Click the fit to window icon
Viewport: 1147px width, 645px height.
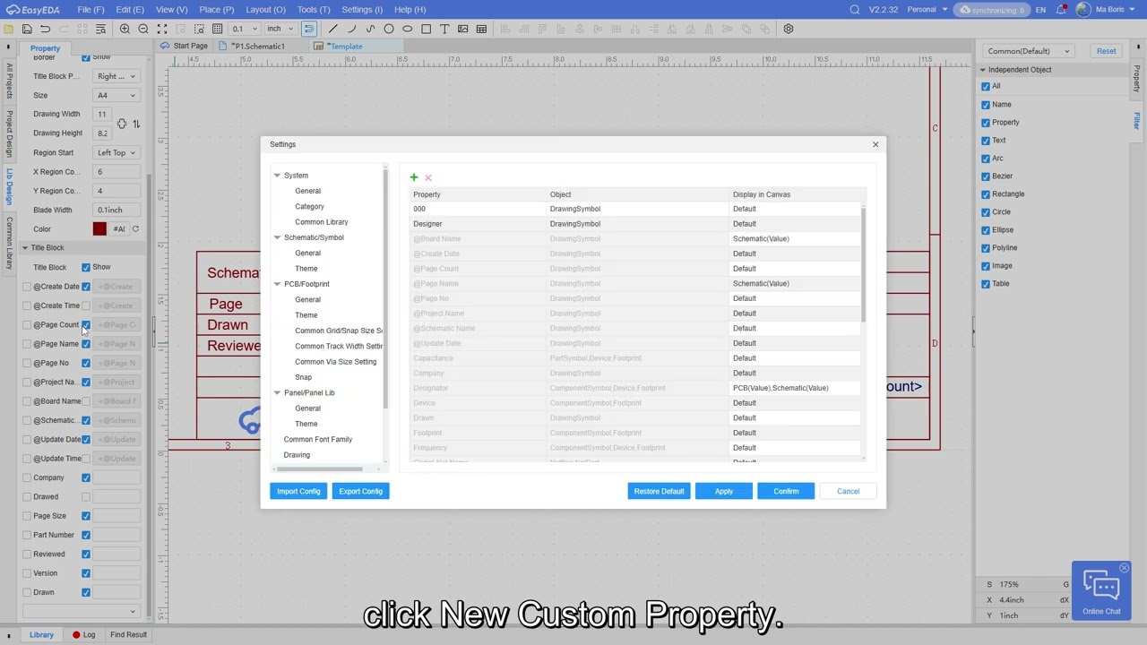(161, 29)
